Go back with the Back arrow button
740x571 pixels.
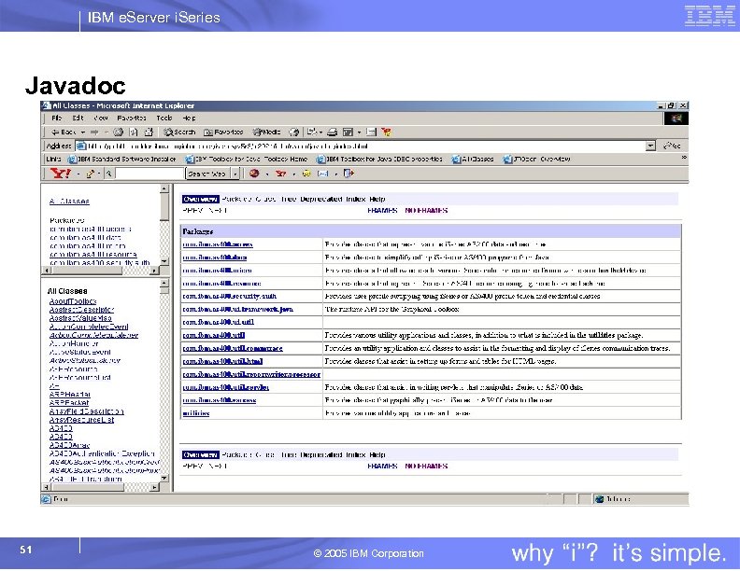tap(64, 132)
